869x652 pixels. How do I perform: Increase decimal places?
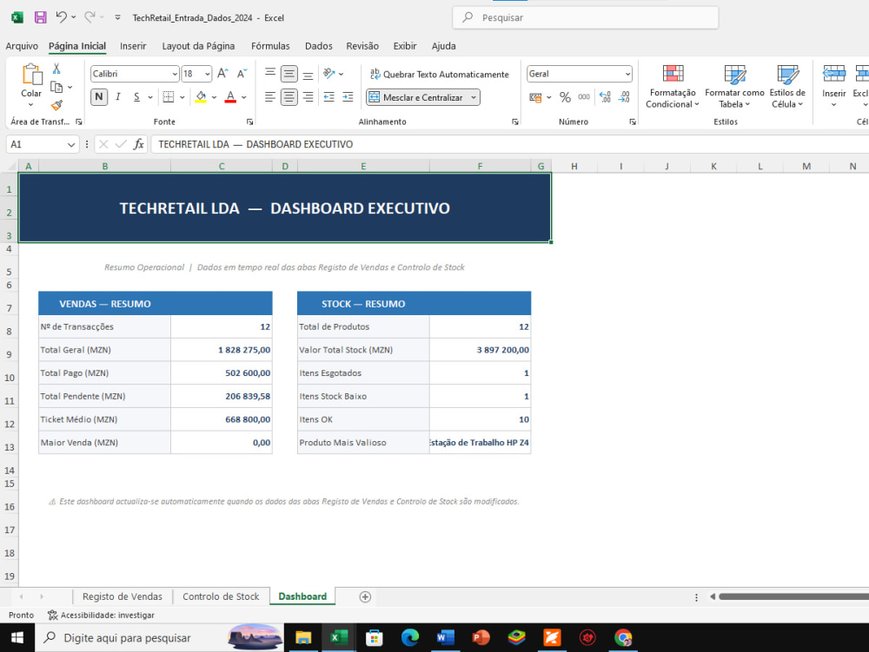point(605,97)
